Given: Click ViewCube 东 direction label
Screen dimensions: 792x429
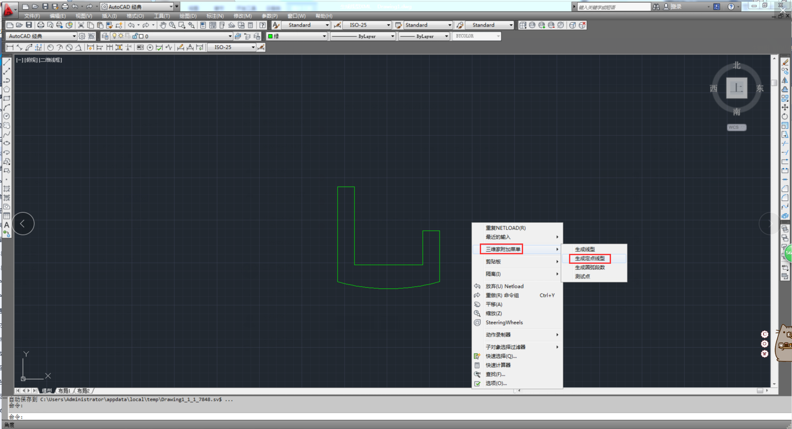Looking at the screenshot, I should click(x=760, y=89).
